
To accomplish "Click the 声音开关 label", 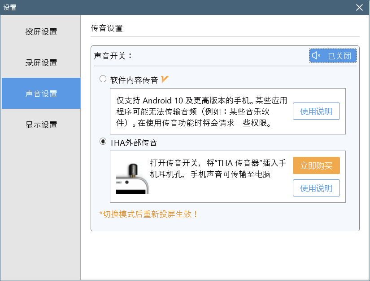I will click(113, 56).
